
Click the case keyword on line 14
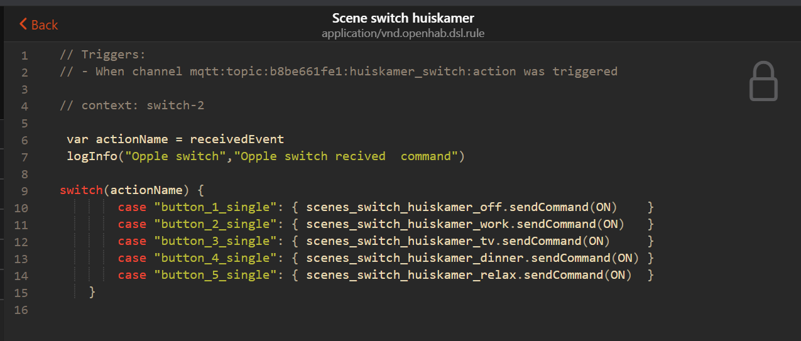pos(132,275)
